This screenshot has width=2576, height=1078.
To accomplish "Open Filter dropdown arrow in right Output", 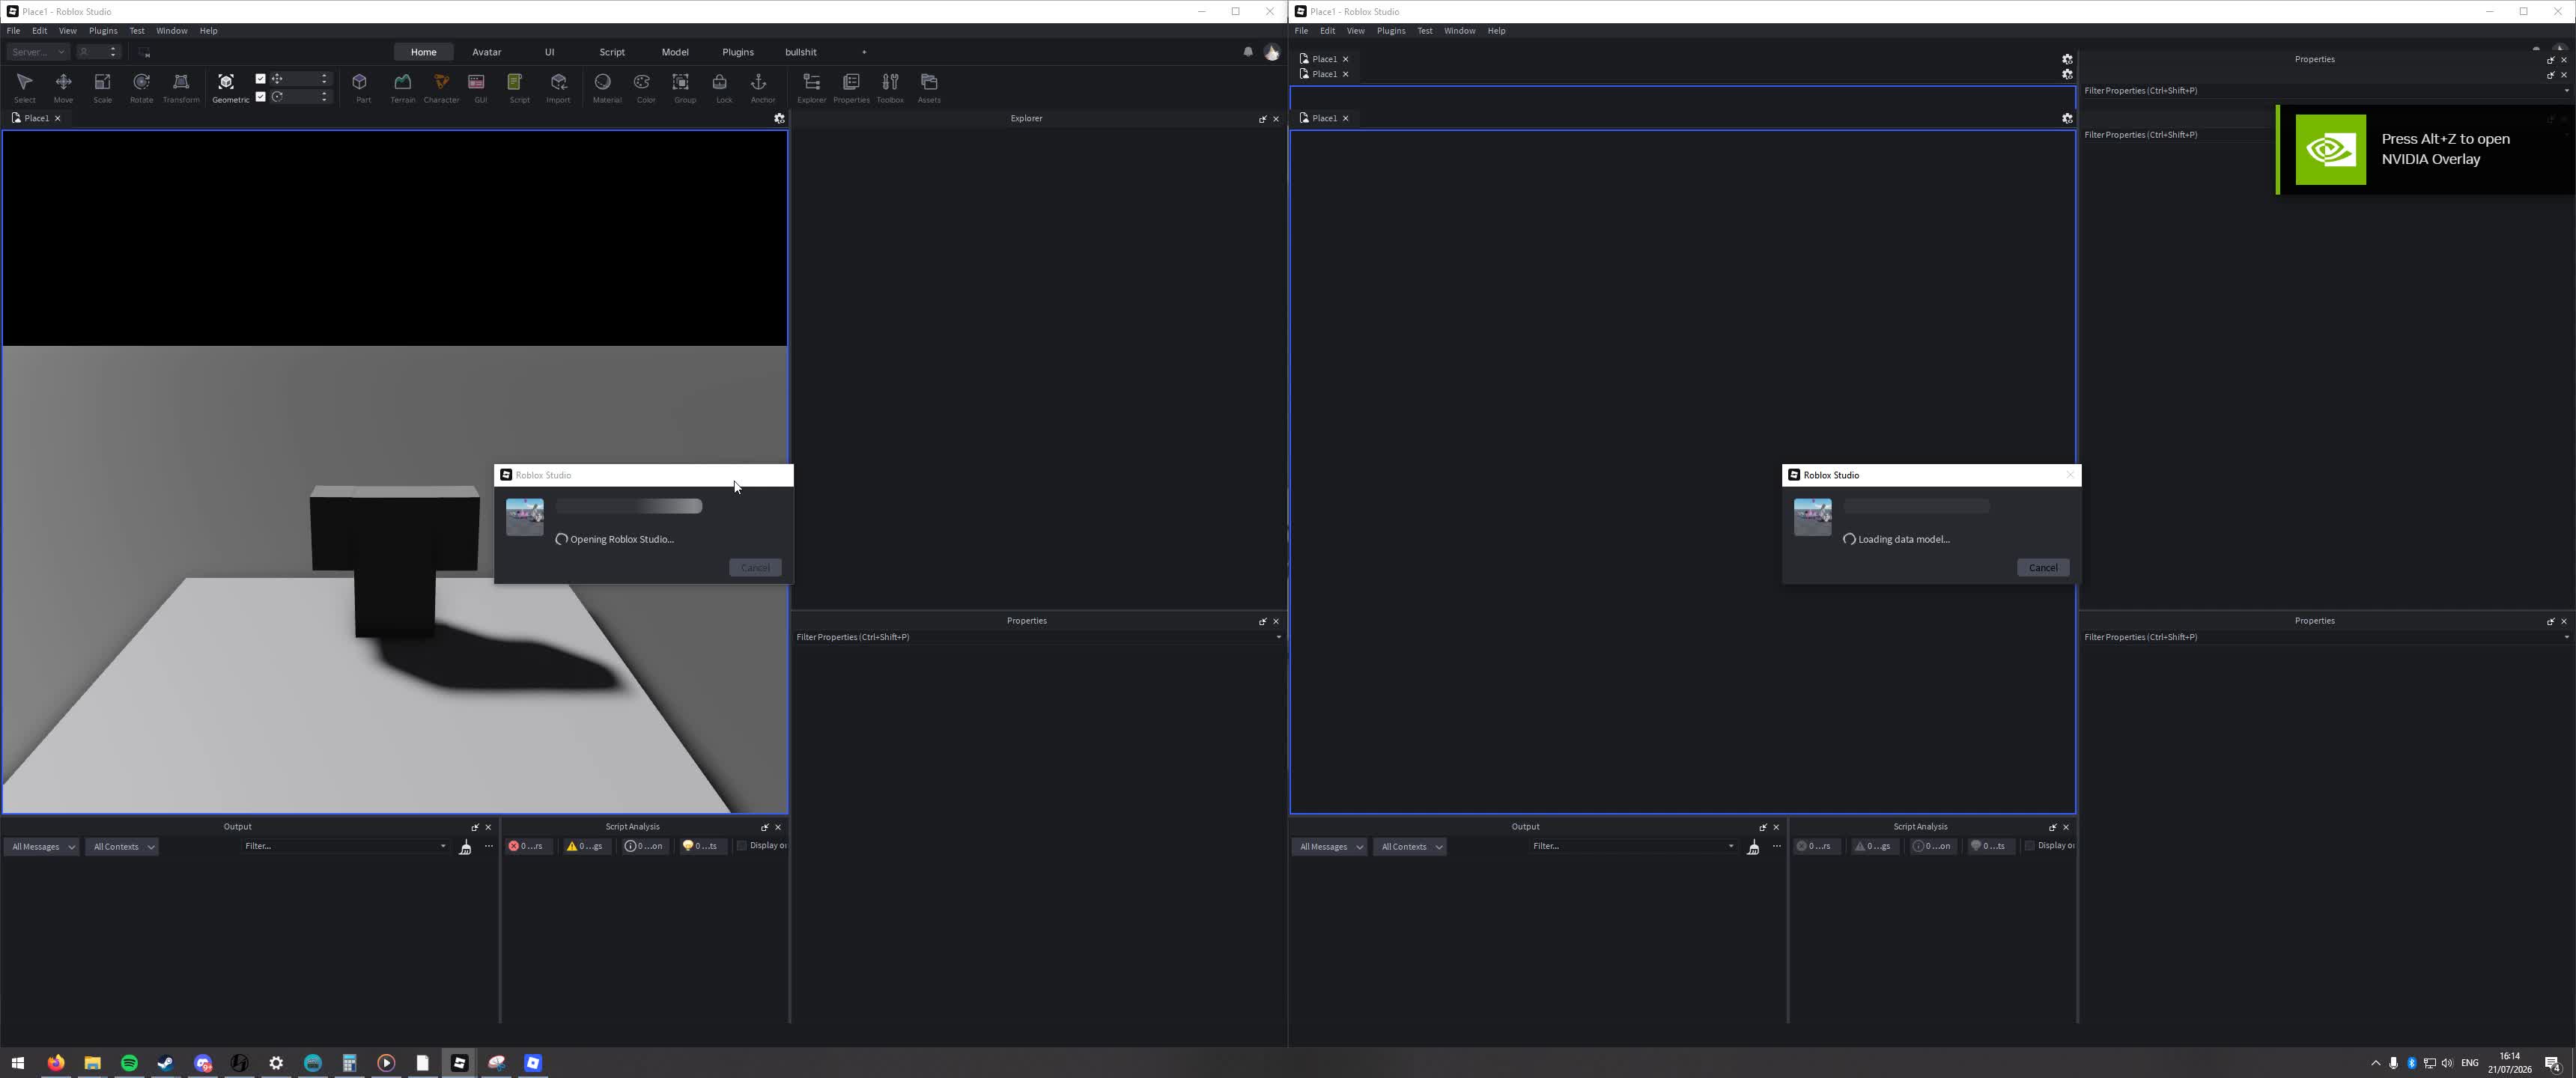I will pos(1731,847).
